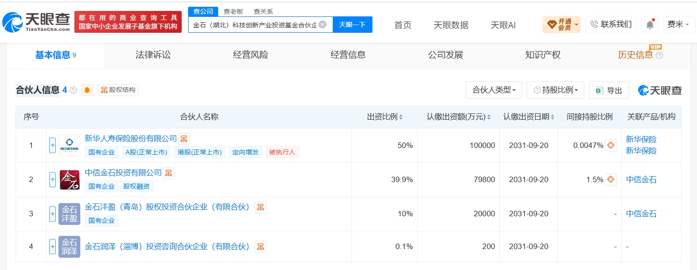
Task: Click the 联系我们 button
Action: pos(611,24)
